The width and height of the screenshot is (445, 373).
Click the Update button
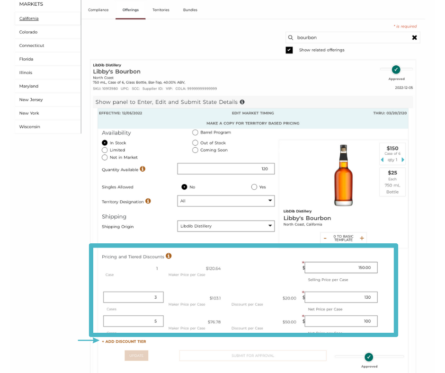click(x=136, y=355)
